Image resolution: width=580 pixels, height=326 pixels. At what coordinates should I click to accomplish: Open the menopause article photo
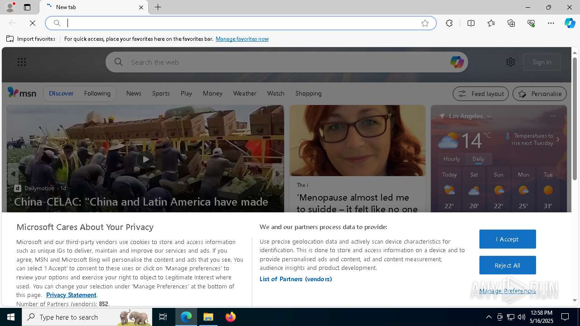358,140
